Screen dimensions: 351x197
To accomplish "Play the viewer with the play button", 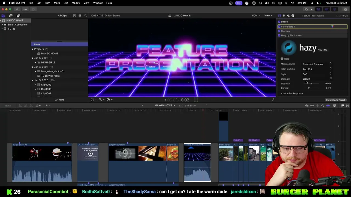I will tap(165, 100).
